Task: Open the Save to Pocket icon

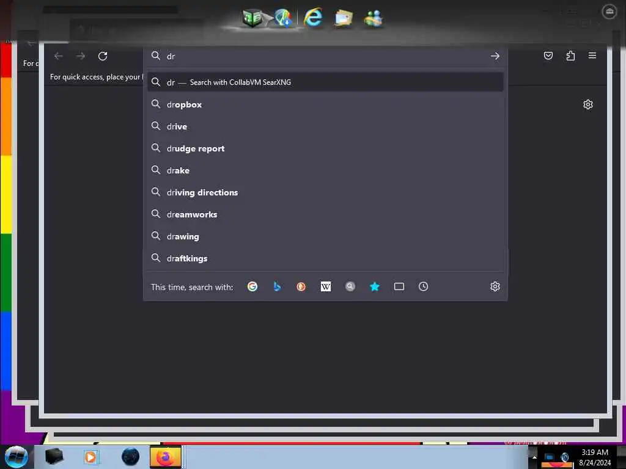Action: [548, 56]
